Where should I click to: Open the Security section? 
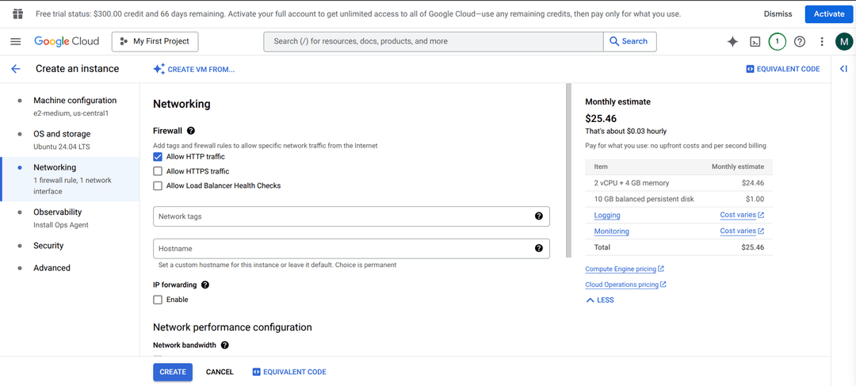click(x=70, y=246)
